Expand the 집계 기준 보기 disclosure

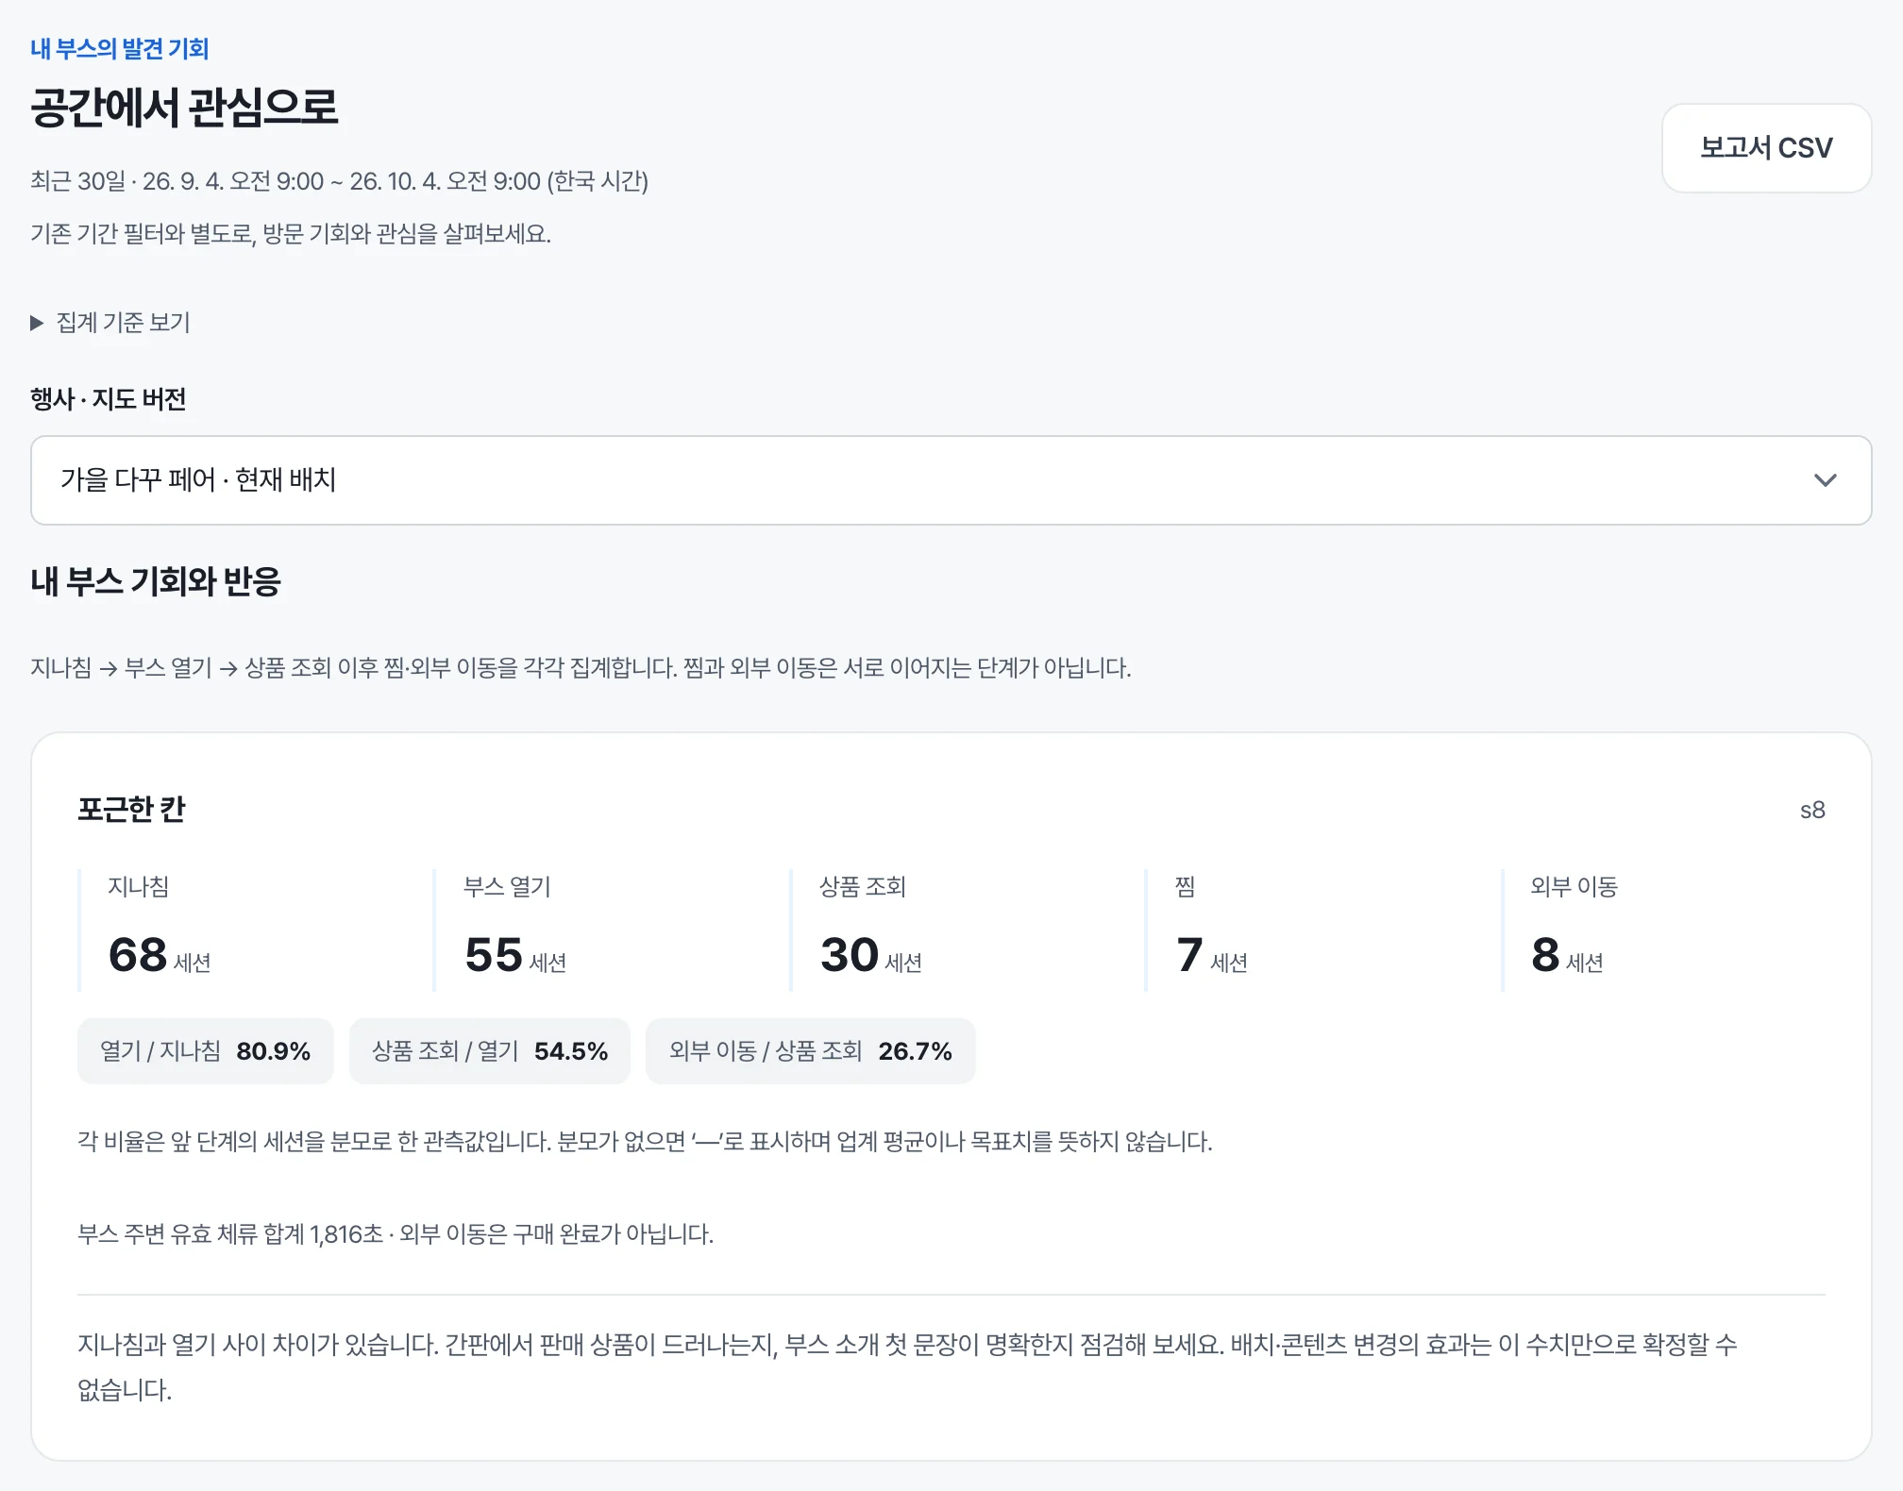[110, 323]
